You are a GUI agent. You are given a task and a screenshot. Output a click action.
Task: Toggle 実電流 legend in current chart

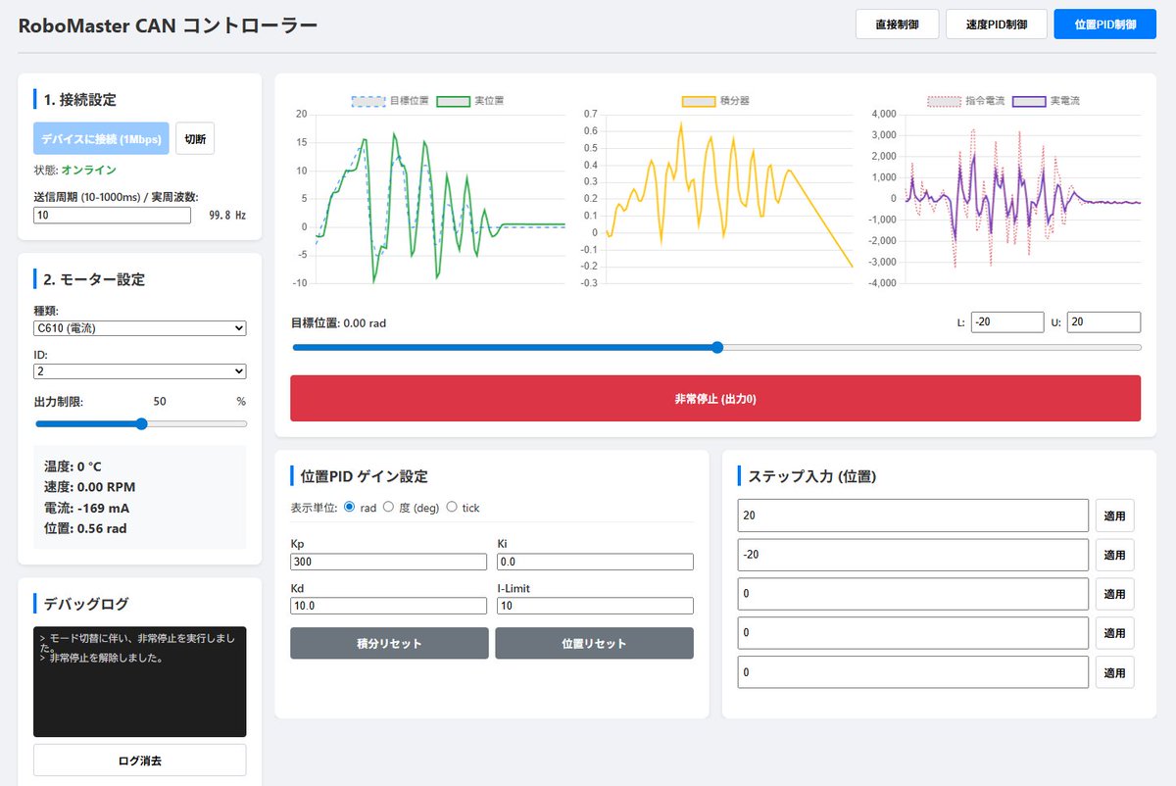click(1046, 101)
